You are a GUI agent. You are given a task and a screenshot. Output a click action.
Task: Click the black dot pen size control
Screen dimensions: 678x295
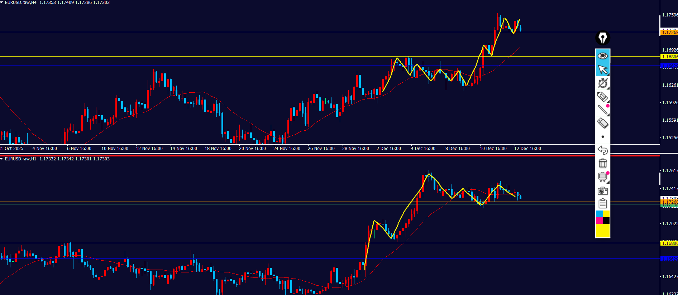tap(603, 137)
